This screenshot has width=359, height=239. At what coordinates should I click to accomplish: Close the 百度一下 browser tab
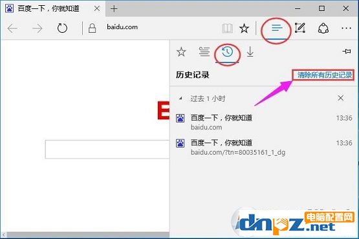97,8
